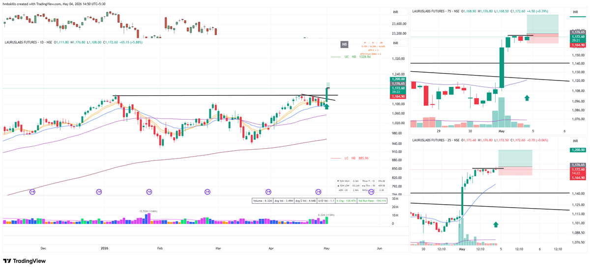Open the purple event marker just before the May label
The height and width of the screenshot is (269, 590).
[318, 191]
